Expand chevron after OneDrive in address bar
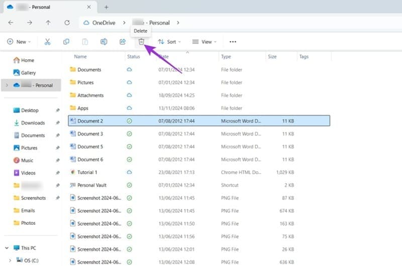This screenshot has width=402, height=266. tap(124, 23)
